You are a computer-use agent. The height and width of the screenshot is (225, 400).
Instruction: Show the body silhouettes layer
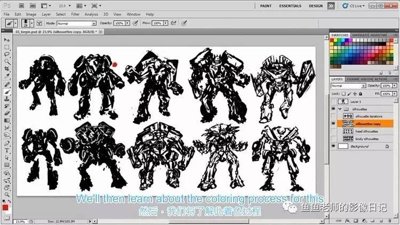pyautogui.click(x=333, y=138)
